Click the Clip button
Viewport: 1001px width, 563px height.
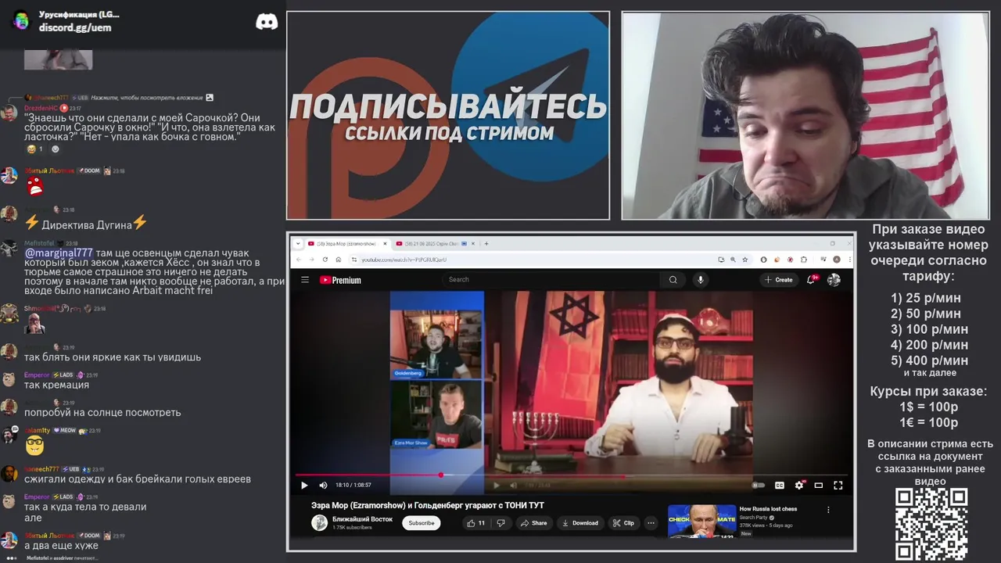[623, 523]
